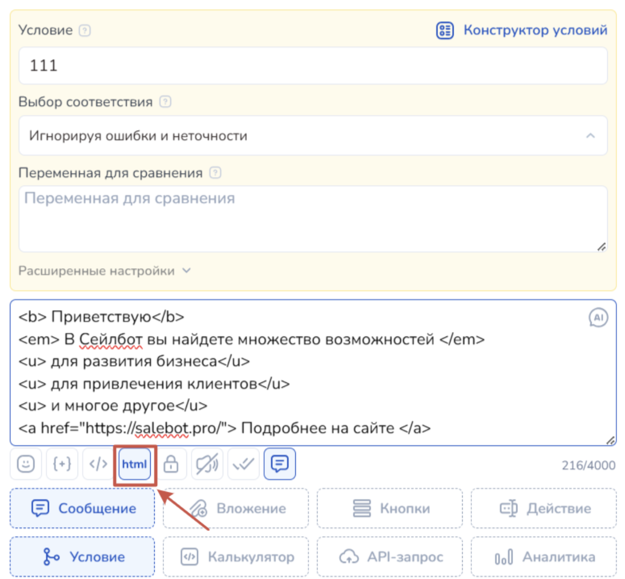Click the Условие input field with 111
625x579 pixels.
coord(313,66)
